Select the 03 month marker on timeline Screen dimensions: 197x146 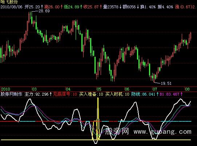(x=34, y=89)
